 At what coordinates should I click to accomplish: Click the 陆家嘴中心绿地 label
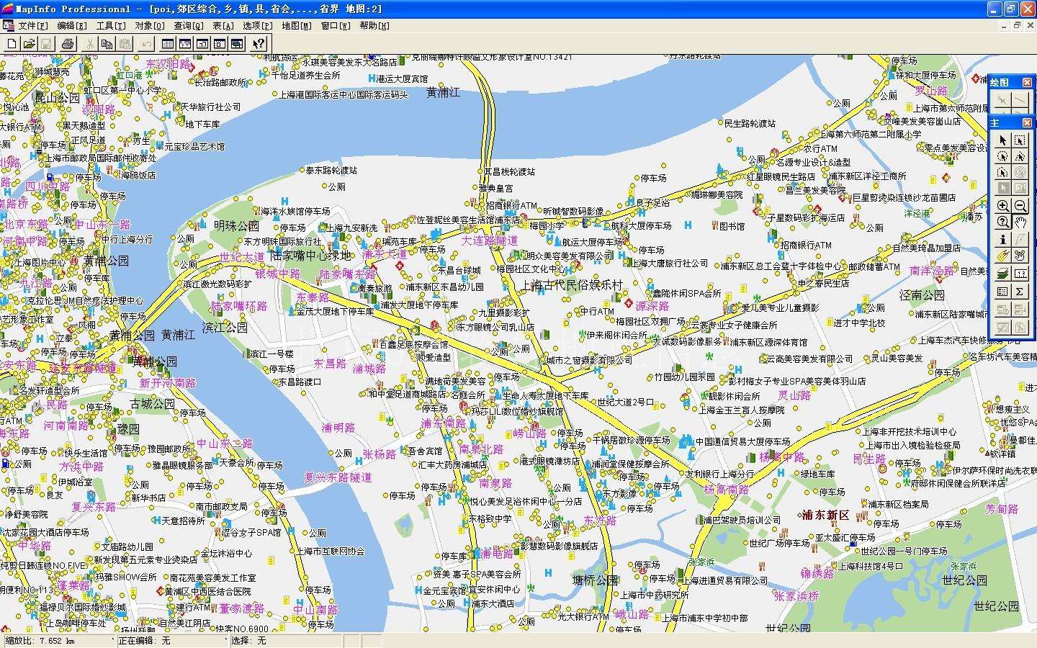pos(310,255)
